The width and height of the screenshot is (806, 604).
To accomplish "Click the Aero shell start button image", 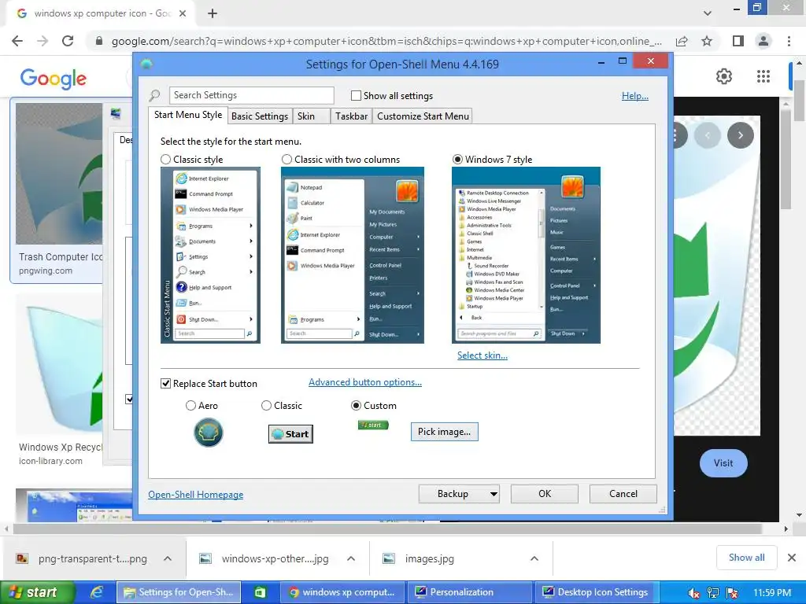I will (x=208, y=433).
